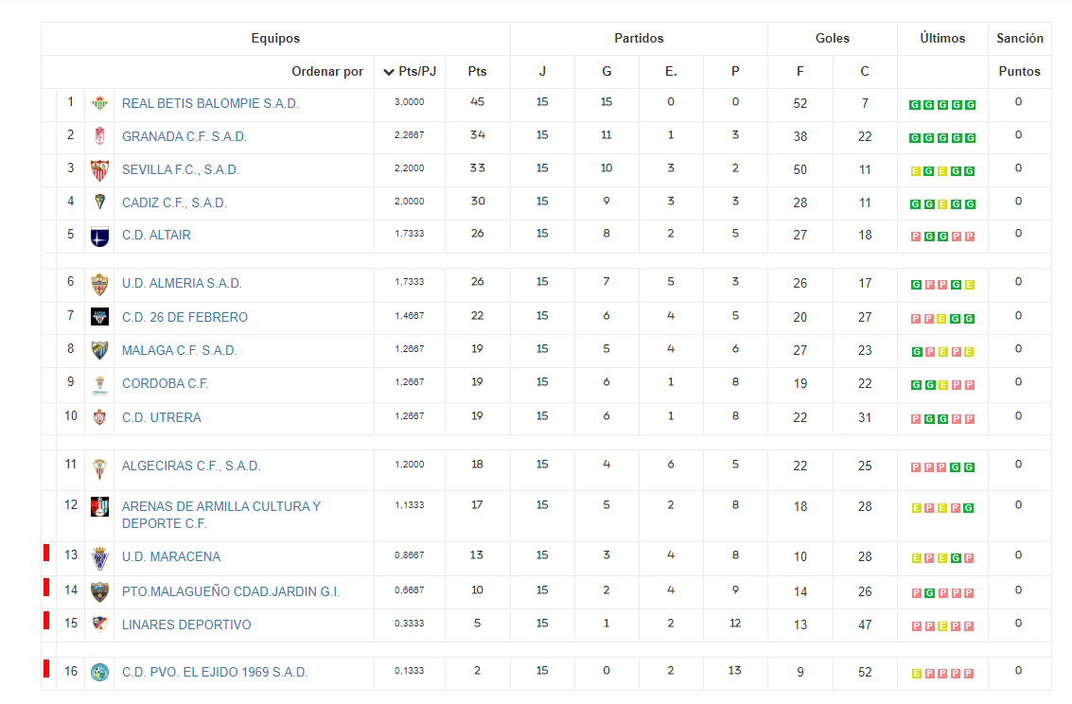Click the C.D. Utrera team crest
Viewport: 1072px width, 704px height.
[99, 417]
